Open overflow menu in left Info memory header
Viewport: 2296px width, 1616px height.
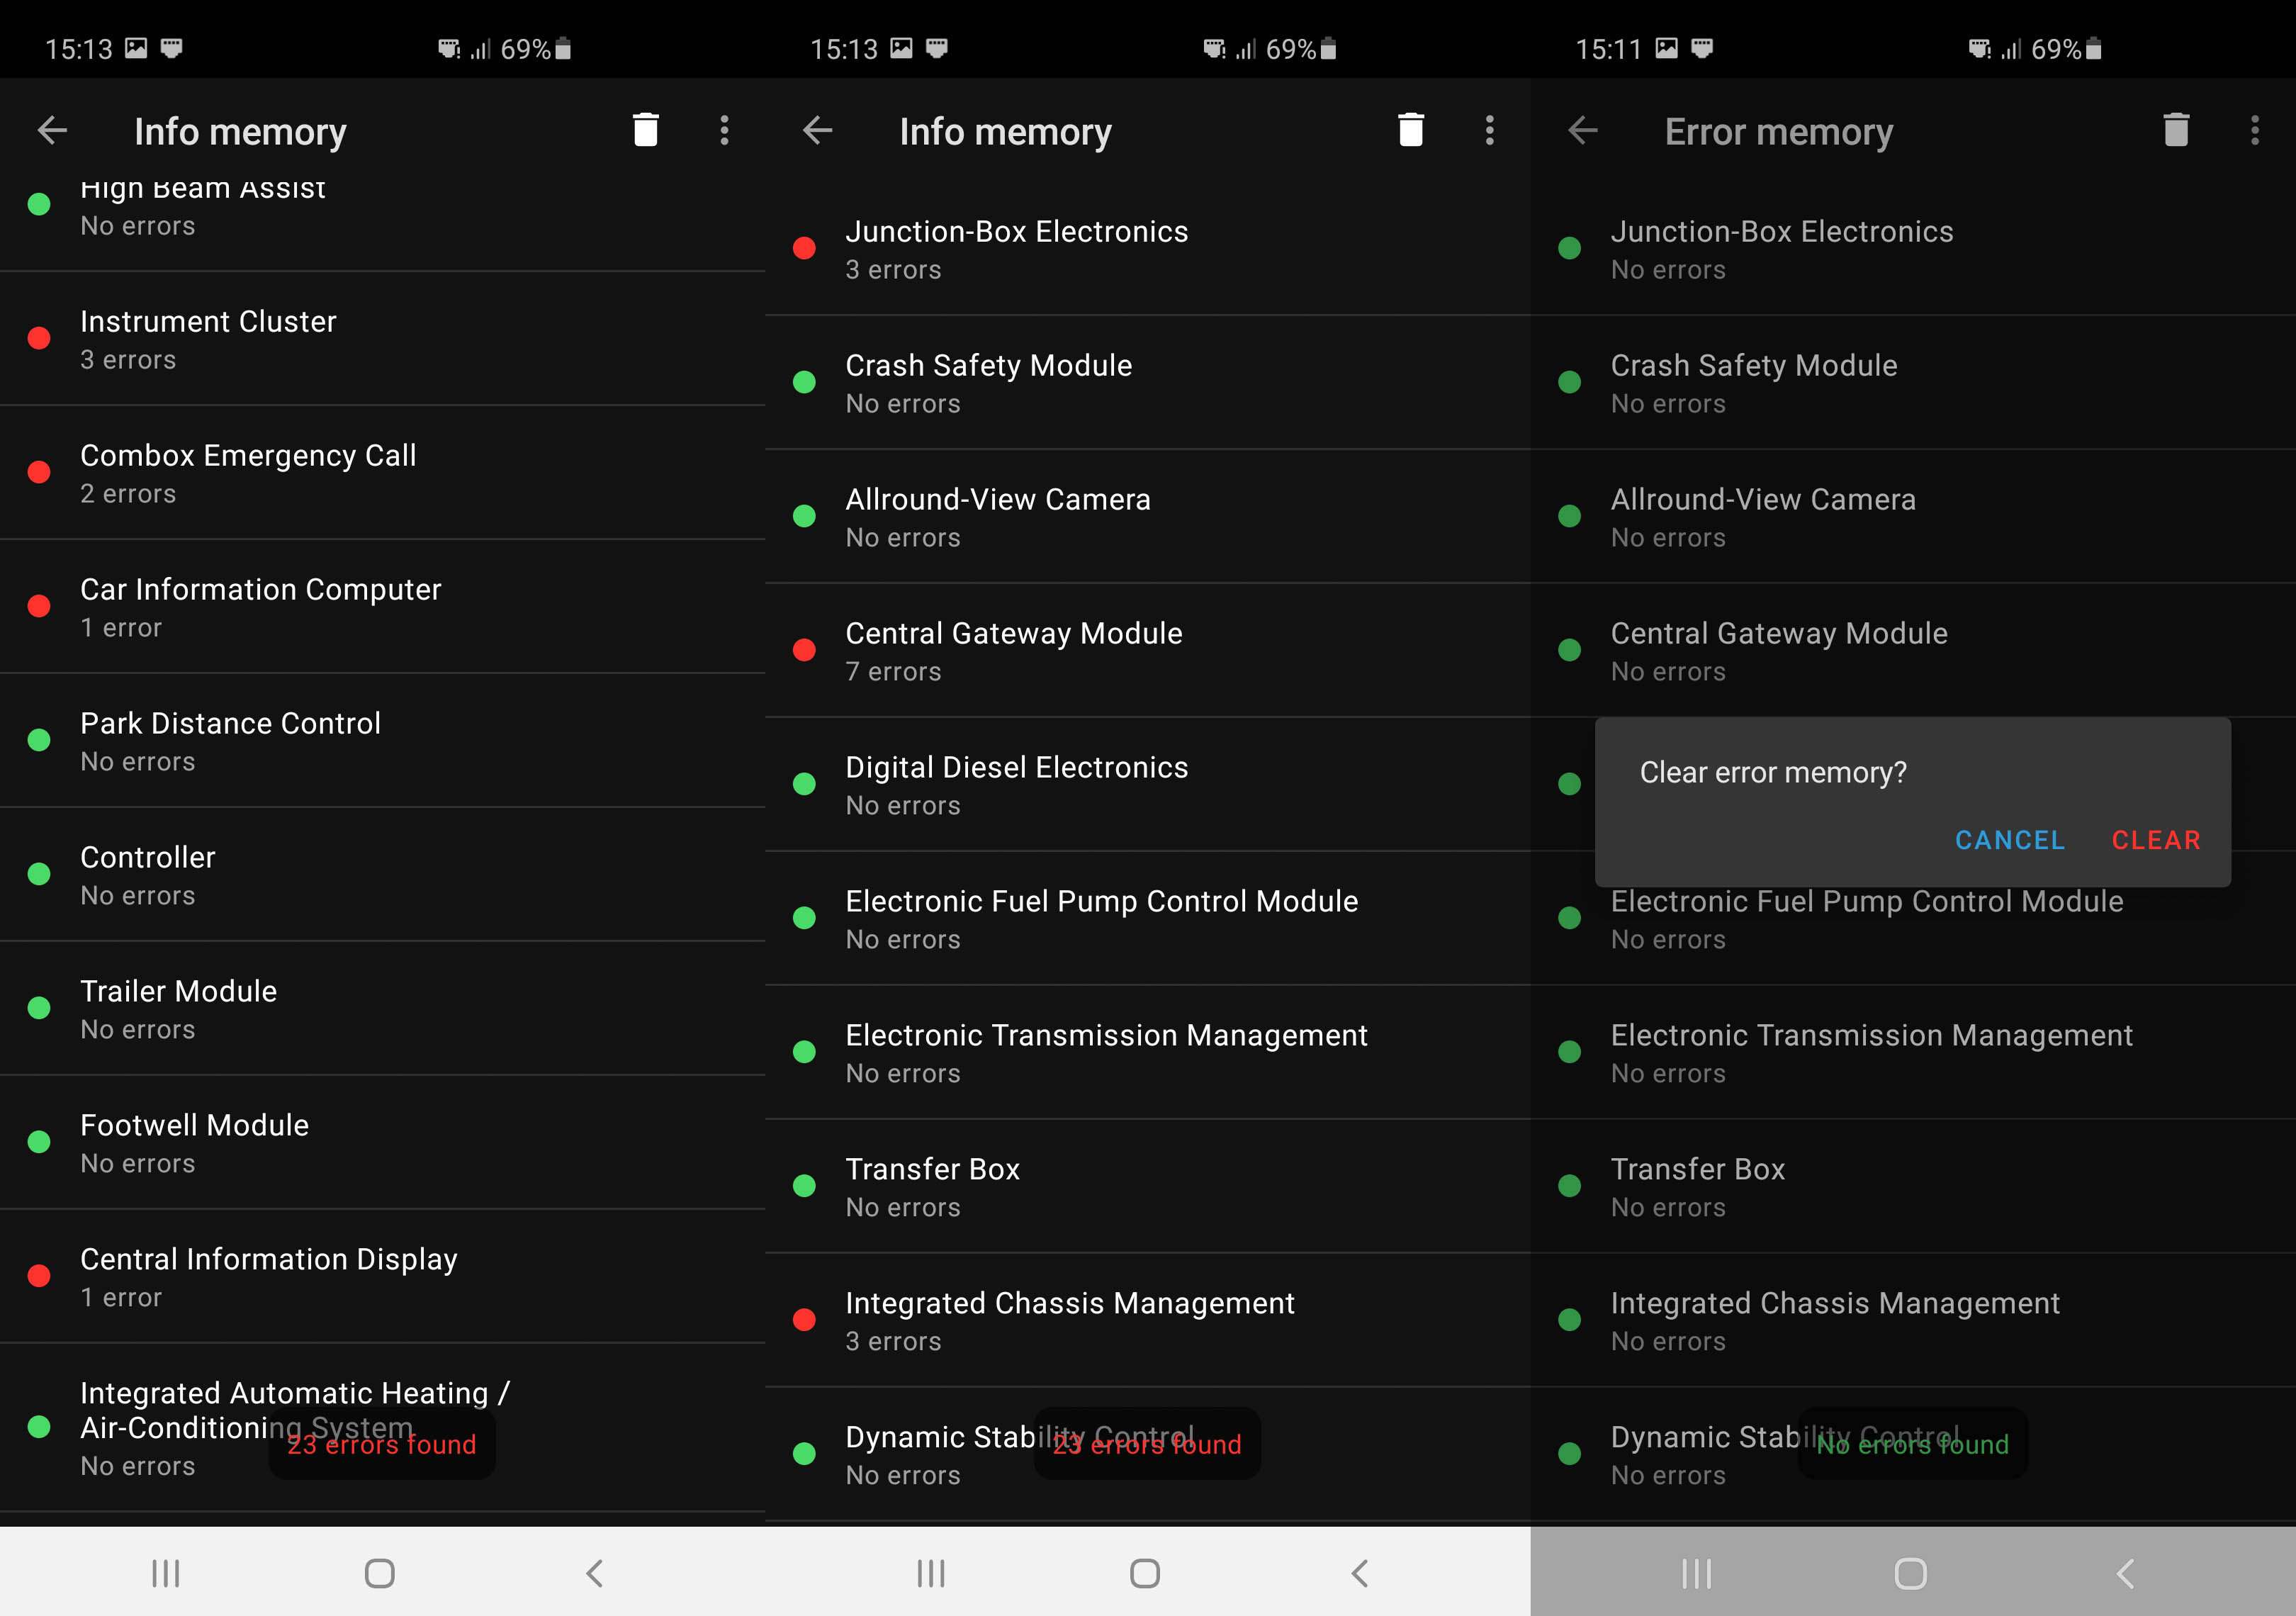724,130
